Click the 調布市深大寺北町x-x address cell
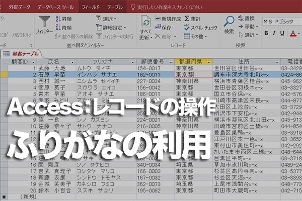The width and height of the screenshot is (302, 201). (247, 75)
